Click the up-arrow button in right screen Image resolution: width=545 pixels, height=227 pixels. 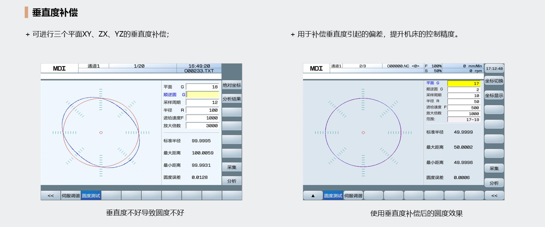[x=313, y=196]
